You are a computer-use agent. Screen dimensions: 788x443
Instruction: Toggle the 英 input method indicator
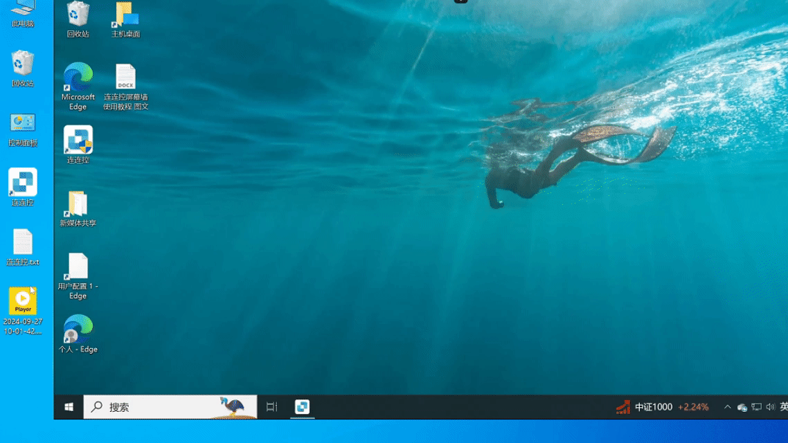(783, 407)
